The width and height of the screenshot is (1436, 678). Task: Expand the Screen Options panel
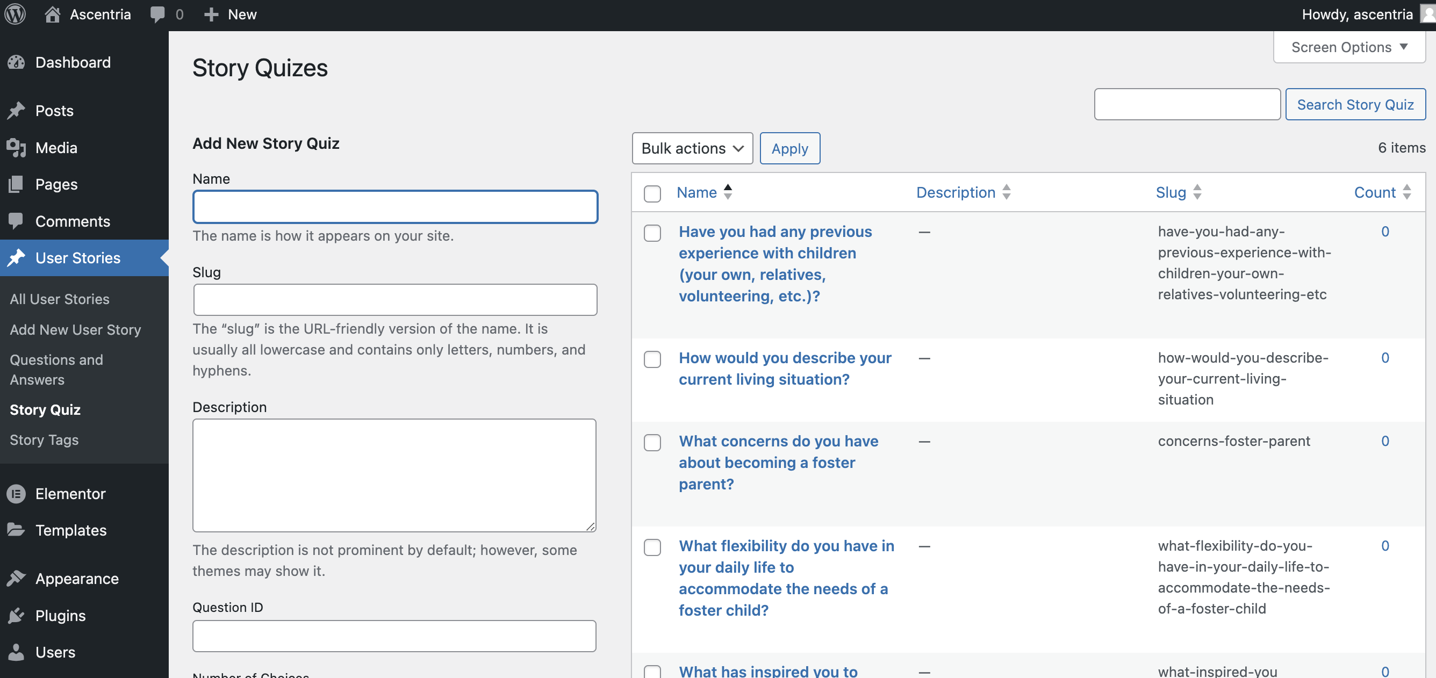(1348, 47)
